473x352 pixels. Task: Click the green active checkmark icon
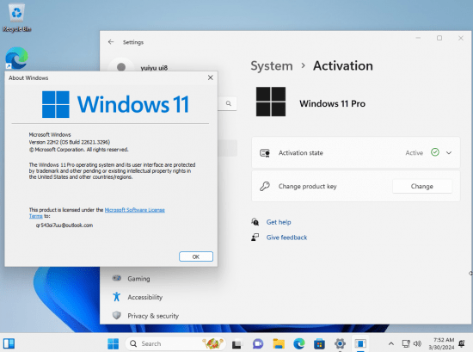434,152
